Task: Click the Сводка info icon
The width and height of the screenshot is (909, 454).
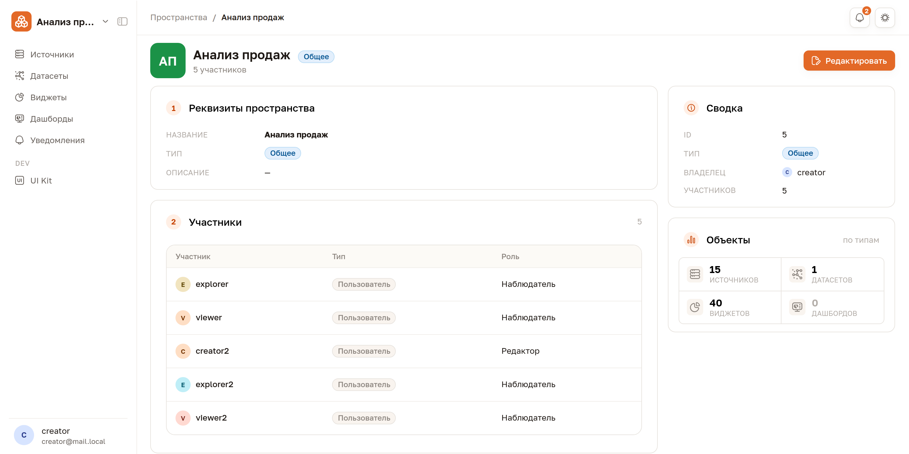Action: click(x=691, y=108)
